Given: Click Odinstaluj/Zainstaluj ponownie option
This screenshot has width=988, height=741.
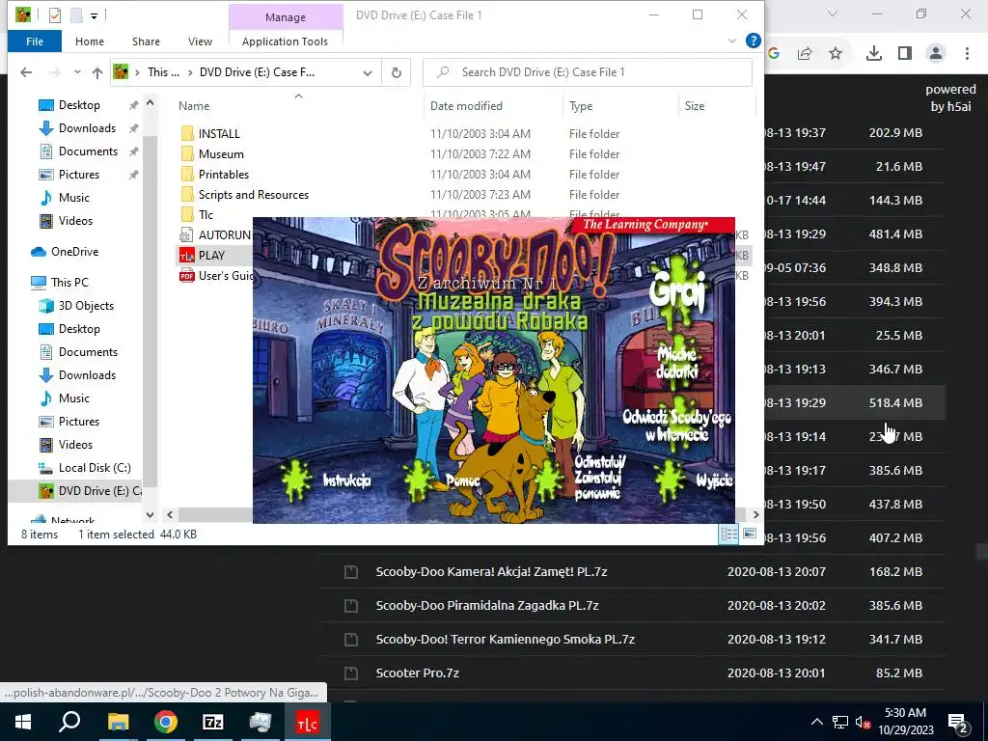Looking at the screenshot, I should (x=598, y=479).
